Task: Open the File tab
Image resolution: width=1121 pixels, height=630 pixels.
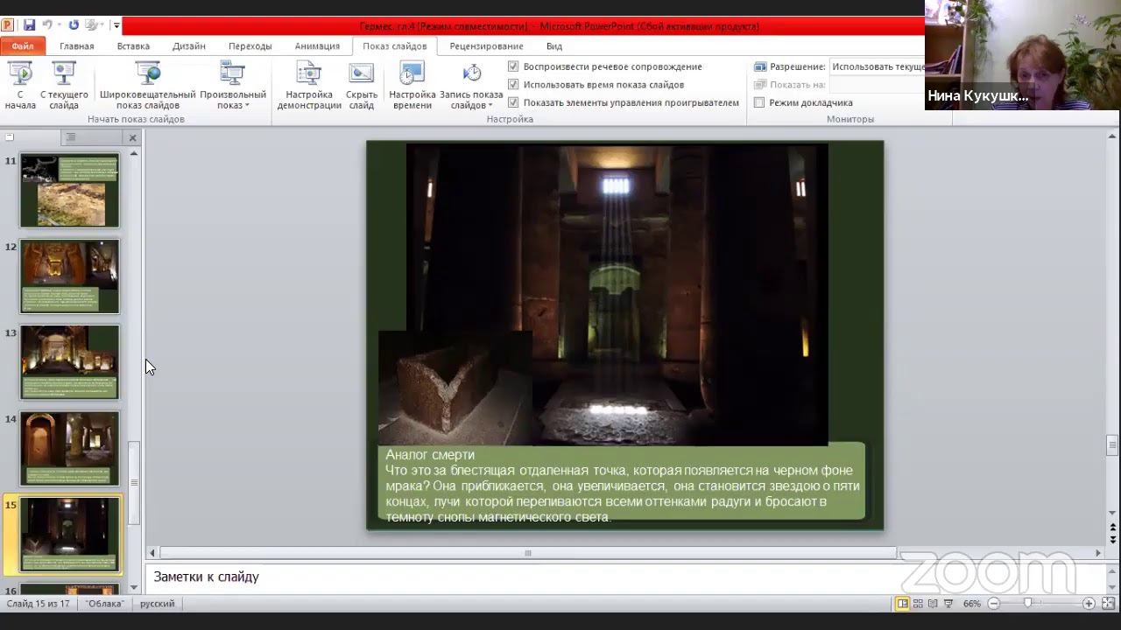Action: tap(23, 46)
